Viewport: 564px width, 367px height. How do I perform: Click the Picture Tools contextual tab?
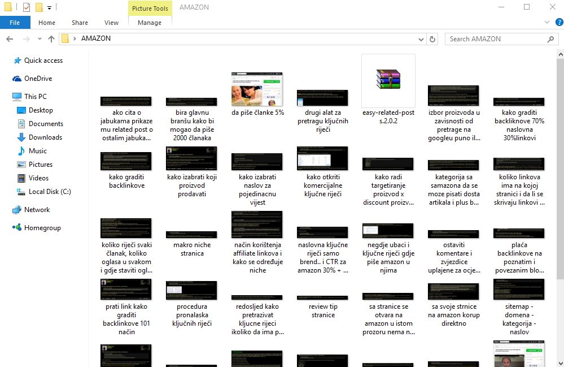coord(150,8)
